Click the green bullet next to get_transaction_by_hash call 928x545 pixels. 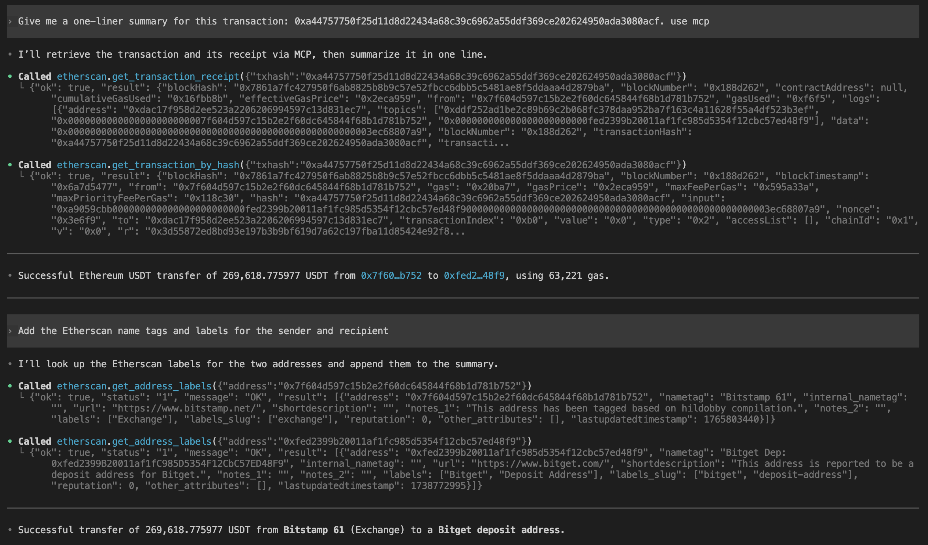10,165
